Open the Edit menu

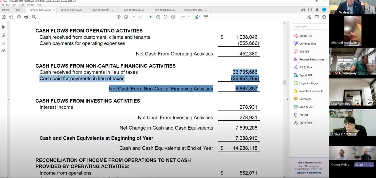click(8, 5)
